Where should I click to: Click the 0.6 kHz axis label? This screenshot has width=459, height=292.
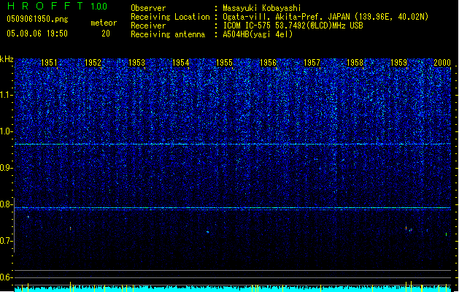point(7,277)
